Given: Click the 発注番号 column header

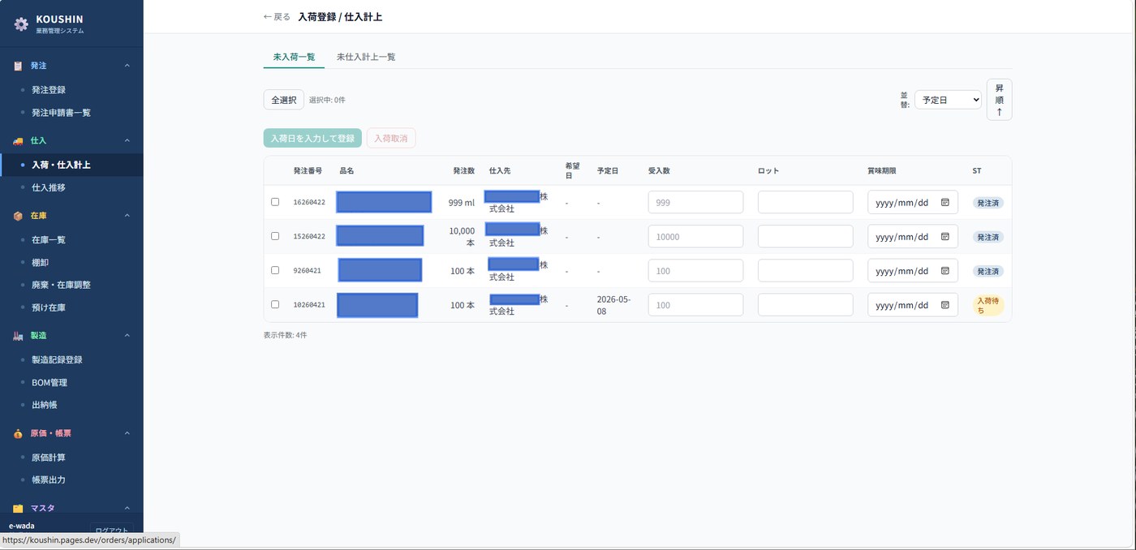Looking at the screenshot, I should click(308, 170).
